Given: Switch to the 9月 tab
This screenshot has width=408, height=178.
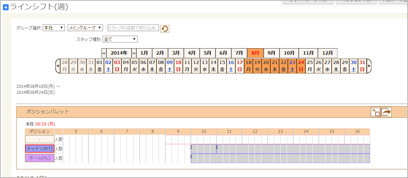Looking at the screenshot, I should pos(271,53).
